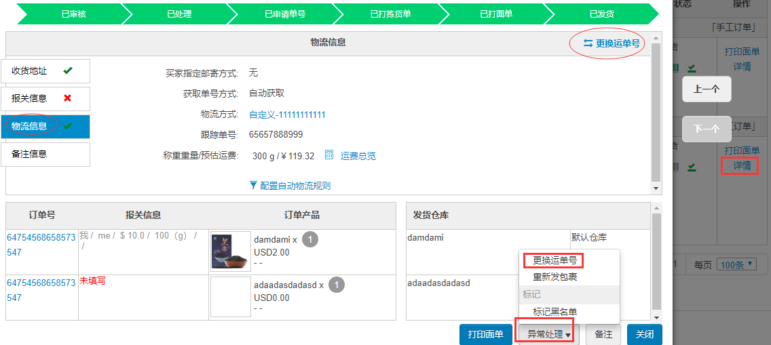
Task: Select the 物流信息 section tab
Action: pos(45,127)
